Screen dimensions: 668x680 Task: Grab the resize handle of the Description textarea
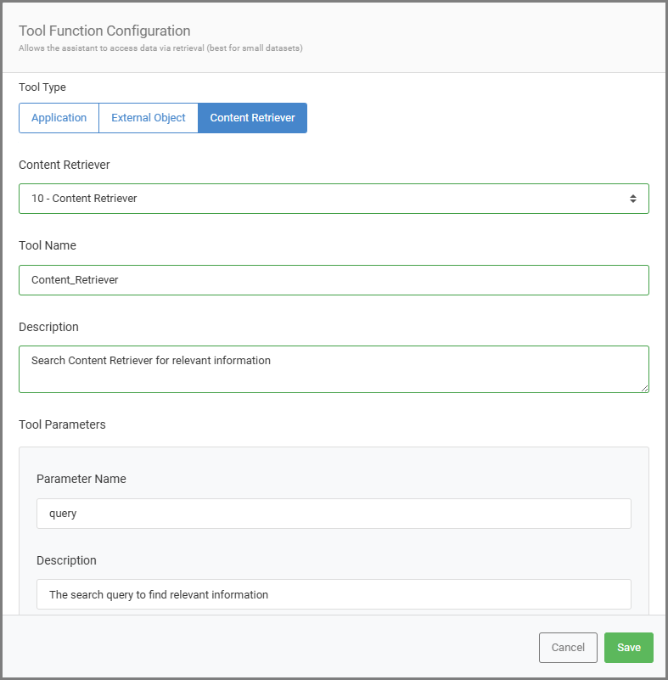[644, 388]
